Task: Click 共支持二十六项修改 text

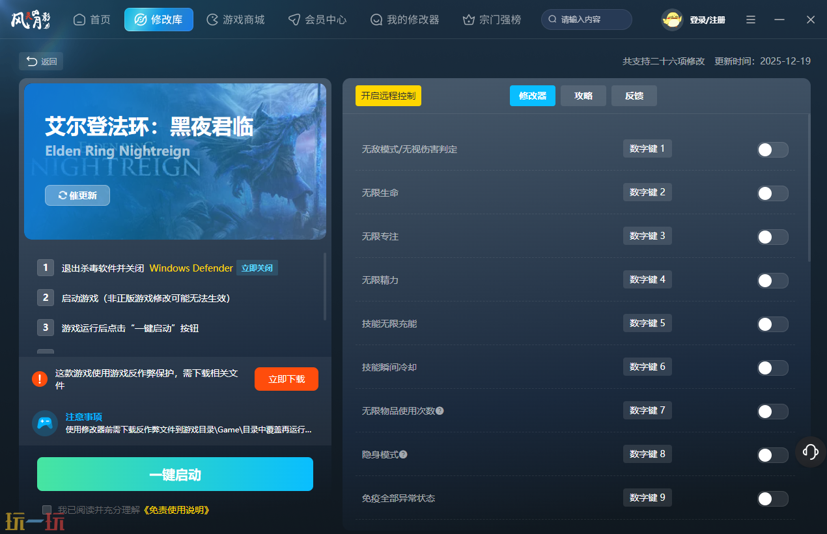Action: coord(664,61)
